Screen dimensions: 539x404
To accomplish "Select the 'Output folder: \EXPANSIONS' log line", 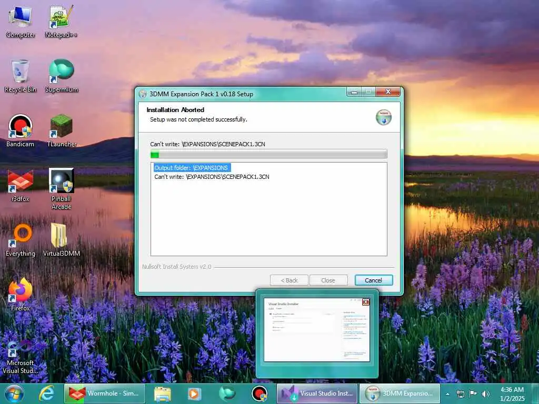I will coord(192,168).
